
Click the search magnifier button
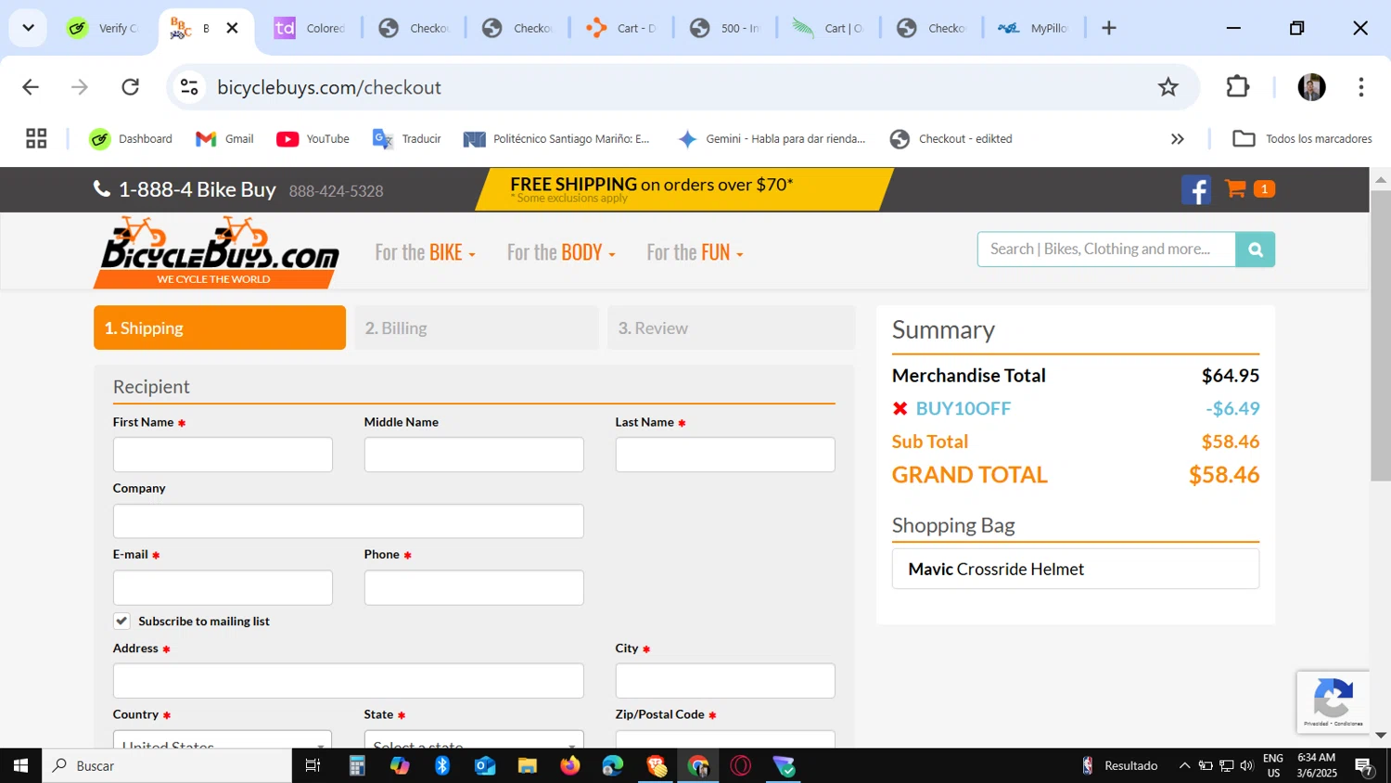pos(1256,250)
